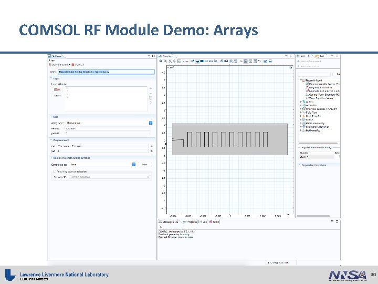The width and height of the screenshot is (378, 284).
Task: Switch to the Progress tab
Action: click(190, 222)
